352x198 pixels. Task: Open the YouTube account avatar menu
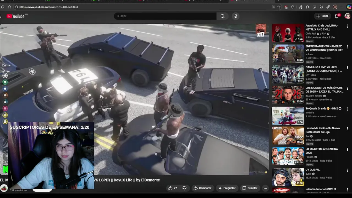point(347,16)
